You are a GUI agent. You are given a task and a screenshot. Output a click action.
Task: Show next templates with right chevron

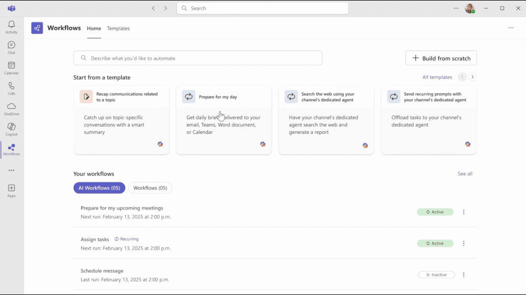(x=472, y=77)
